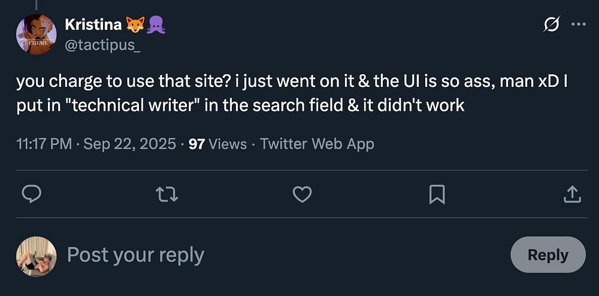599x296 pixels.
Task: Open the three-dot More options menu
Action: pyautogui.click(x=578, y=25)
